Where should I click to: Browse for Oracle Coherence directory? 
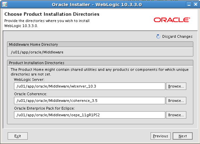176,101
